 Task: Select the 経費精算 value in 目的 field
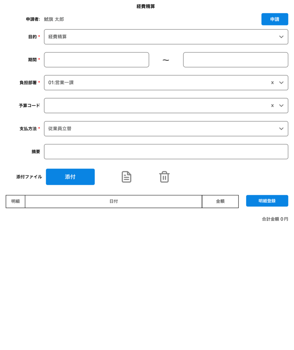[57, 37]
